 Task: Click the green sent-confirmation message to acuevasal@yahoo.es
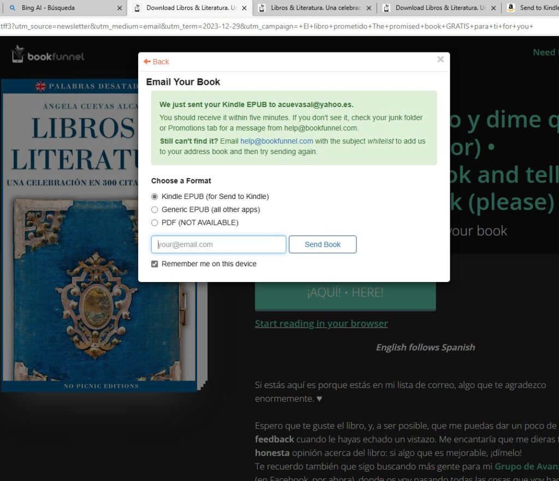(x=257, y=104)
